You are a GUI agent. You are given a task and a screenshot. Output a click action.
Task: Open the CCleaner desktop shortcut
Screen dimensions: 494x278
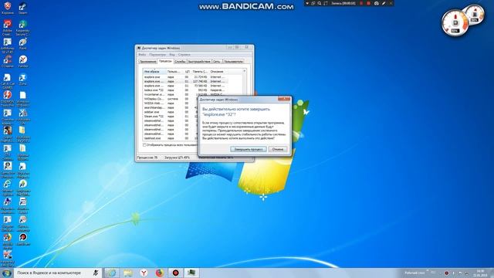7,62
